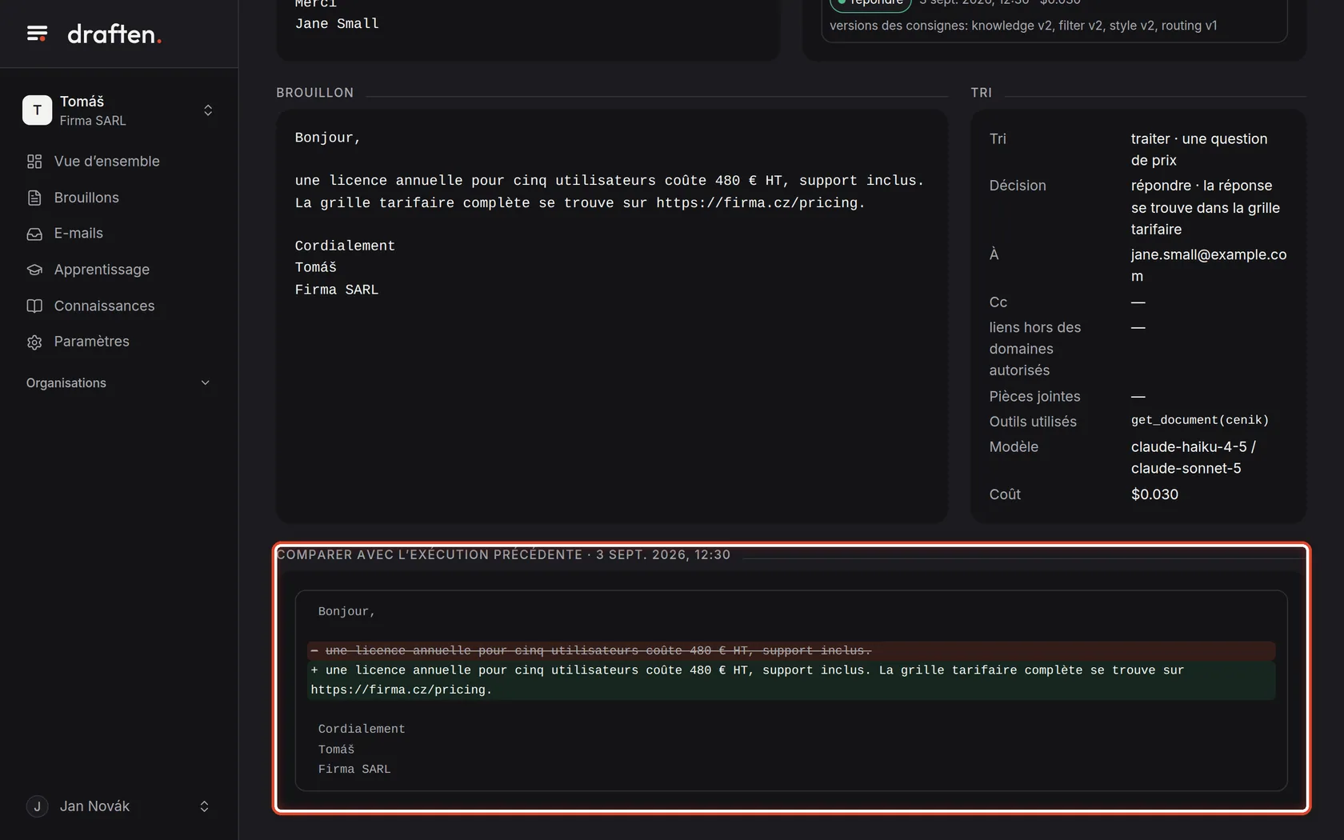
Task: Click the 'Outils utilisés' label
Action: [1033, 422]
